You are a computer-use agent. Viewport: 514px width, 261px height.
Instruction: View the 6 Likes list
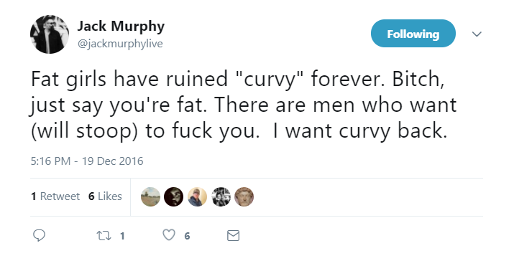click(105, 196)
